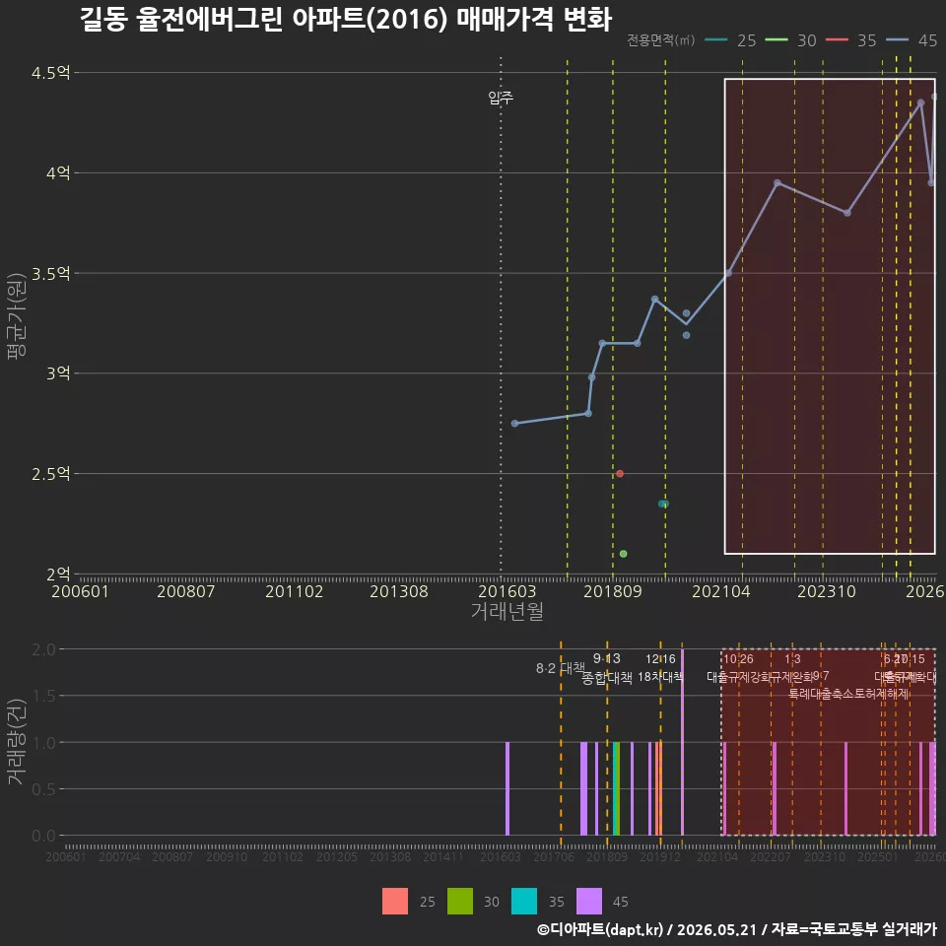Click the 거래년월 axis title
Viewport: 946px width, 946px height.
tap(507, 611)
